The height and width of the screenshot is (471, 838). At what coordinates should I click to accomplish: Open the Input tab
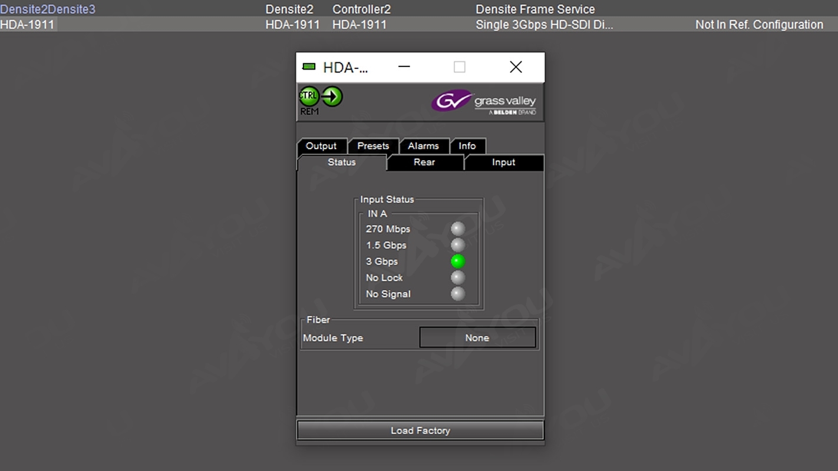click(503, 162)
